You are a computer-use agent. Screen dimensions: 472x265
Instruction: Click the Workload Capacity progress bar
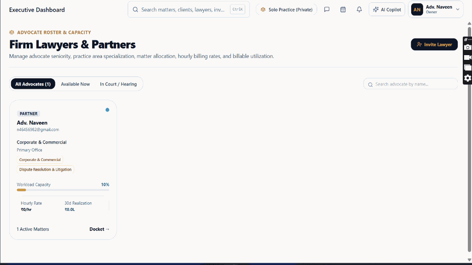click(x=63, y=190)
